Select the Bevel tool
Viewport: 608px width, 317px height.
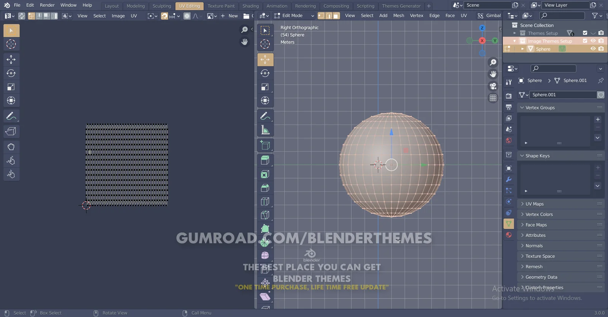[x=265, y=188]
